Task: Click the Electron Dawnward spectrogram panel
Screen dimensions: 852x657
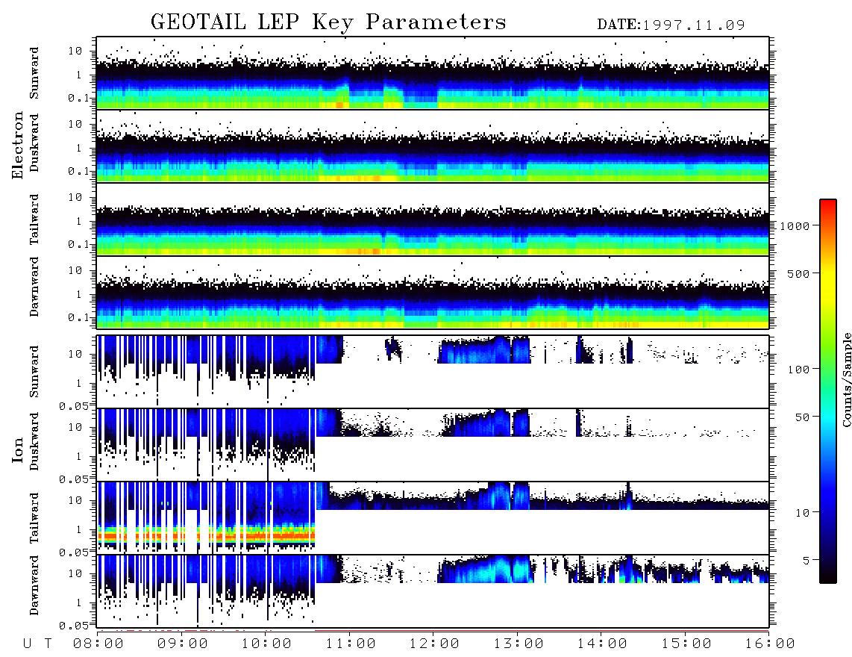Action: coord(433,292)
